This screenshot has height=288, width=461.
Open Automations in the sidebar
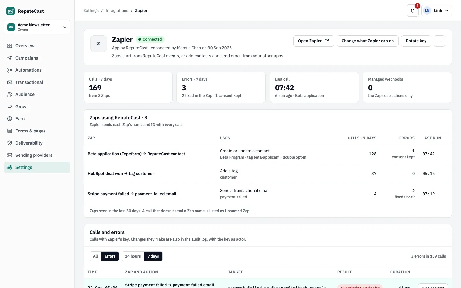pos(37,70)
